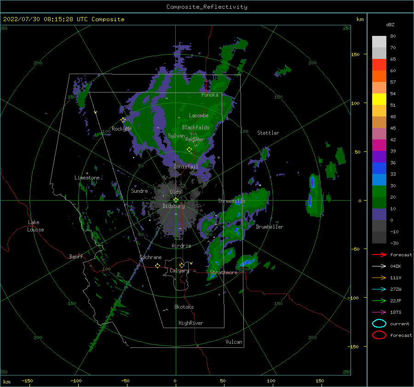Click the Sundre town label

(139, 191)
